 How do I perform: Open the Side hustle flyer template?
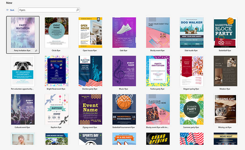click(x=191, y=32)
